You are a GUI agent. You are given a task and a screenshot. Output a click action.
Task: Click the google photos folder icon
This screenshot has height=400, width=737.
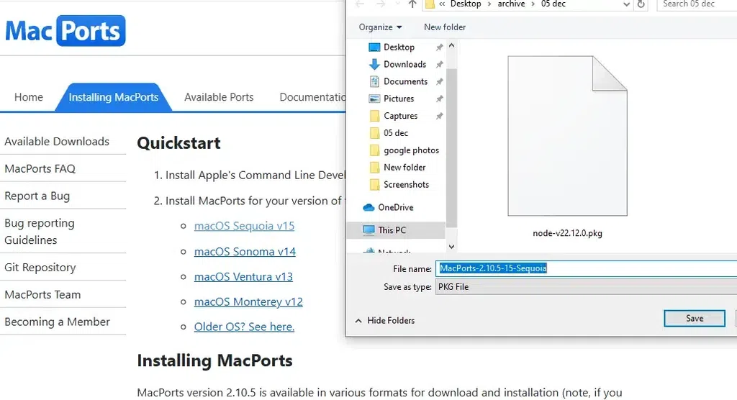(x=374, y=150)
